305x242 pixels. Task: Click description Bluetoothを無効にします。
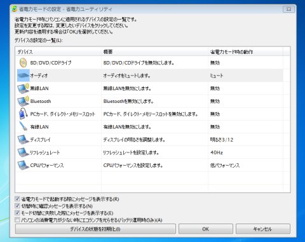pyautogui.click(x=128, y=101)
